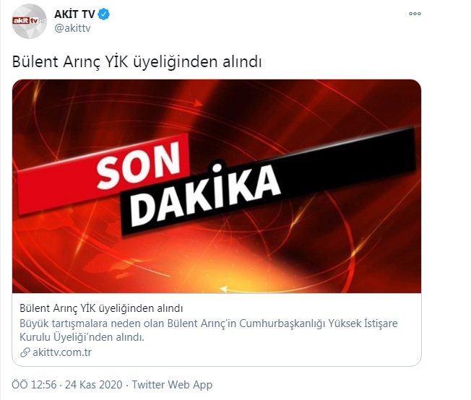The image size is (471, 400).
Task: Open the card headline 'Bülent Arınç YİK üyeliğinden alındı'
Action: 101,308
